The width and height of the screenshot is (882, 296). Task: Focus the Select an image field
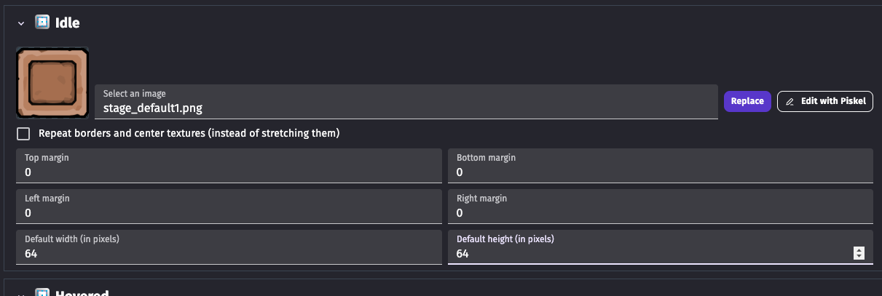pyautogui.click(x=406, y=102)
